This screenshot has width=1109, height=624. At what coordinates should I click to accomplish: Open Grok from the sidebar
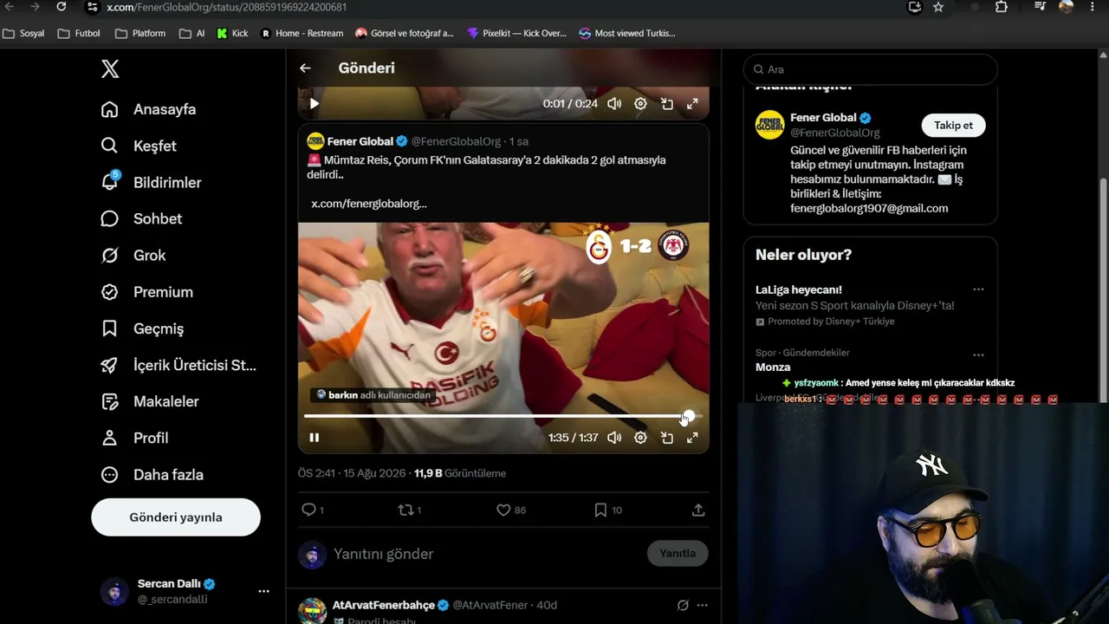133,255
